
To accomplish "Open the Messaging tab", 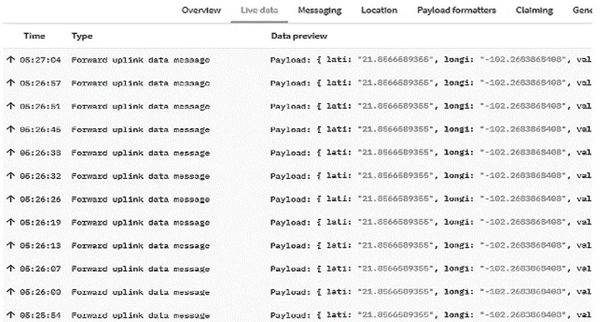I will pyautogui.click(x=319, y=10).
